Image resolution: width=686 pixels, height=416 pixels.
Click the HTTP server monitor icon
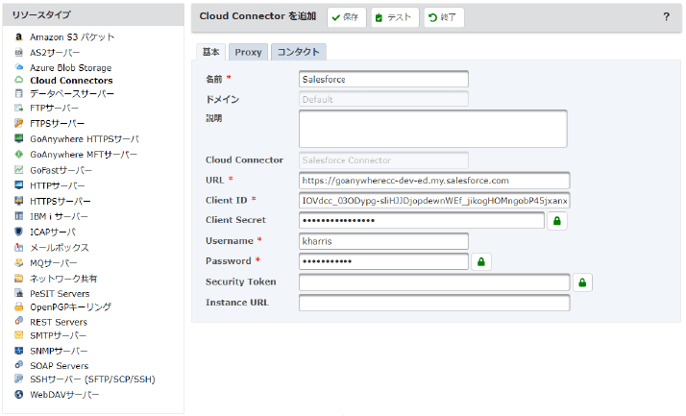click(19, 185)
